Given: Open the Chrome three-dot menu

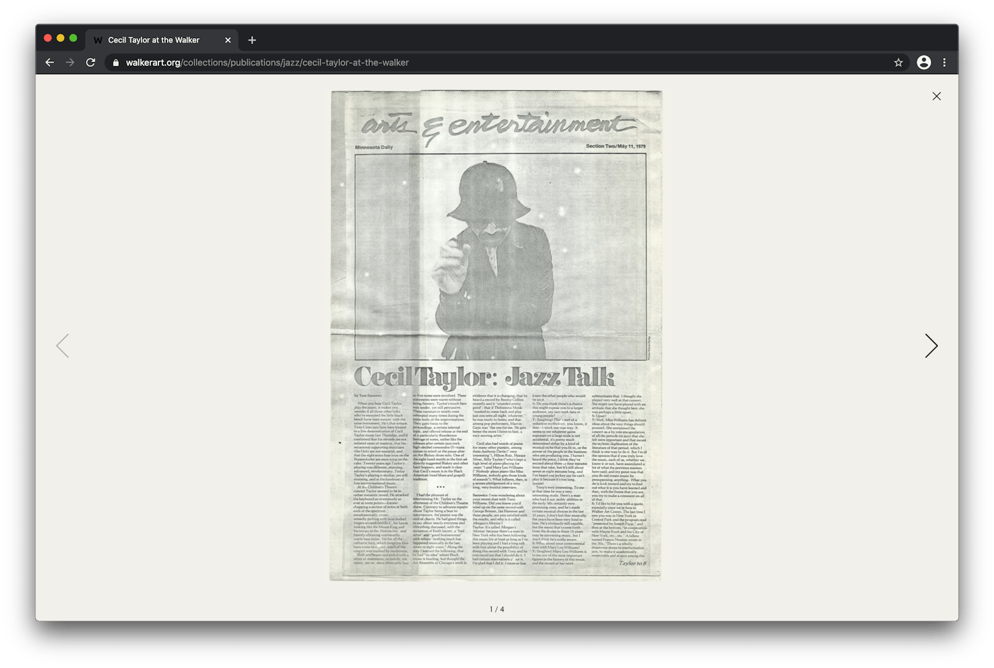Looking at the screenshot, I should [944, 62].
